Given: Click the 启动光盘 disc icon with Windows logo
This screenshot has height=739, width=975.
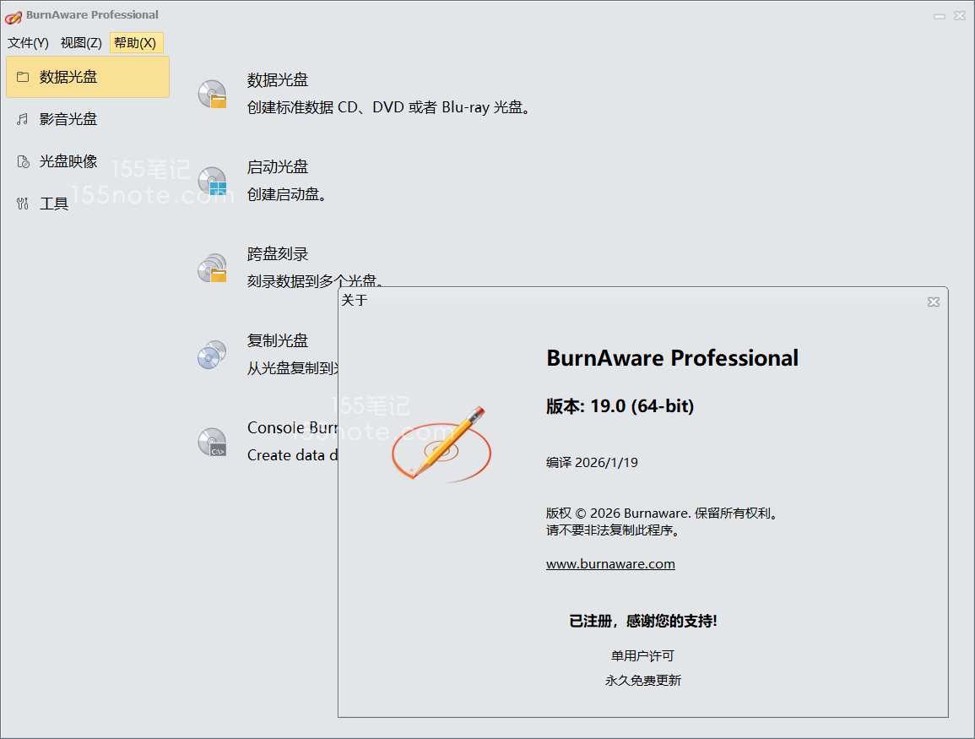Looking at the screenshot, I should click(212, 181).
